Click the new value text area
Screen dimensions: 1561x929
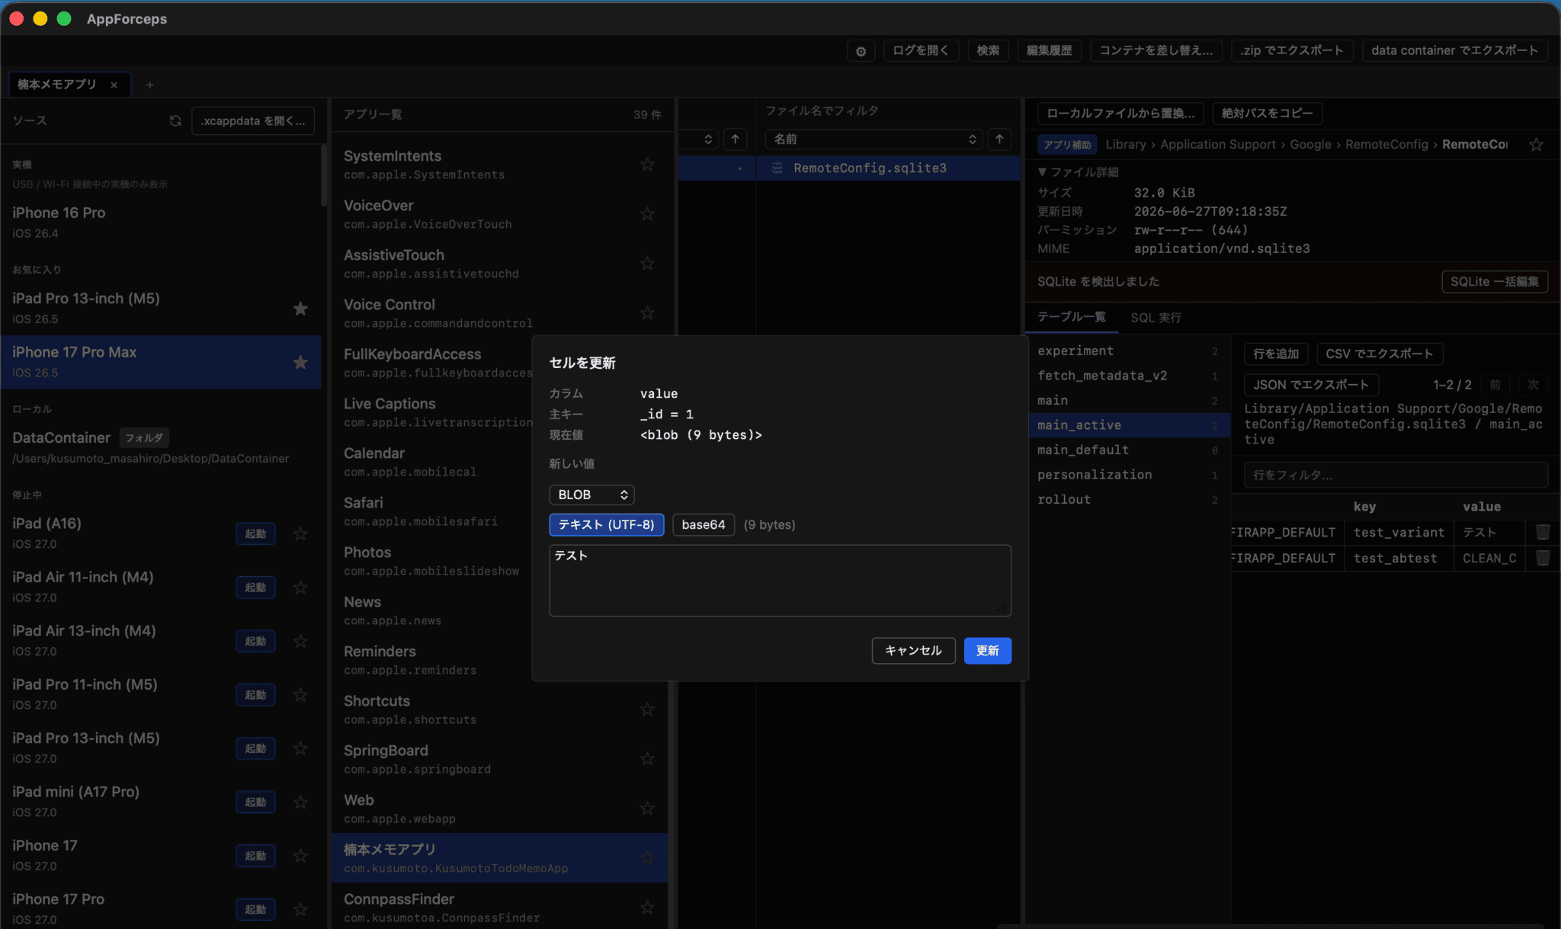[x=780, y=580]
